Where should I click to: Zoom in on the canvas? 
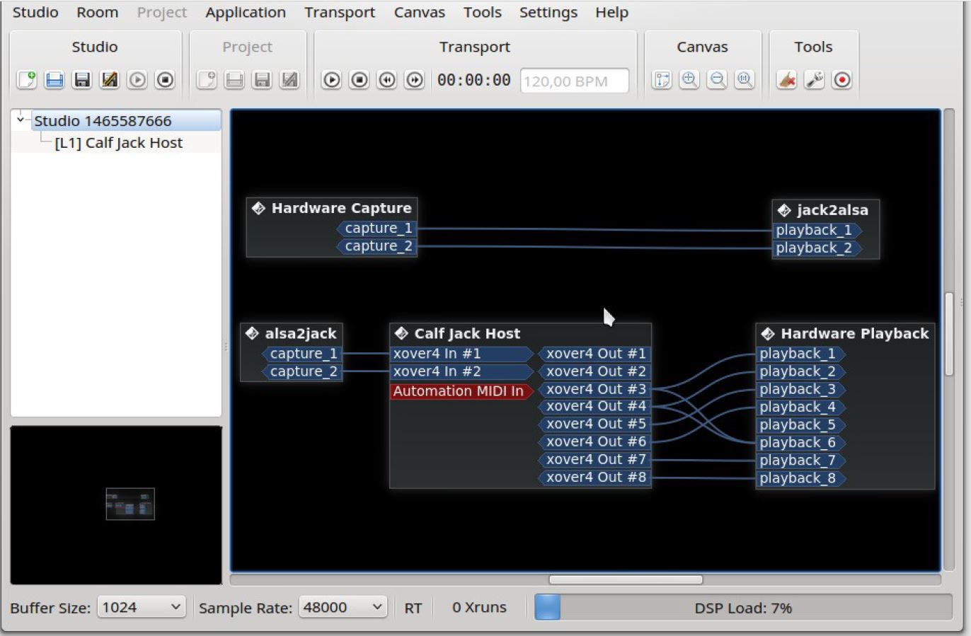click(x=689, y=80)
